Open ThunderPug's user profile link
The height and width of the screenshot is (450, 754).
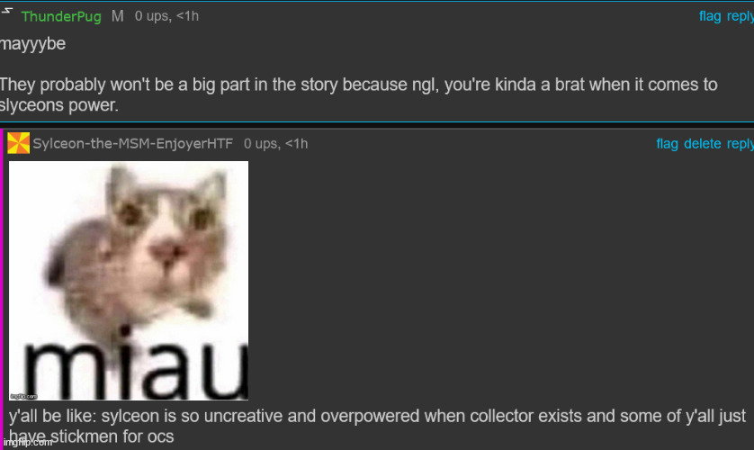[x=61, y=16]
